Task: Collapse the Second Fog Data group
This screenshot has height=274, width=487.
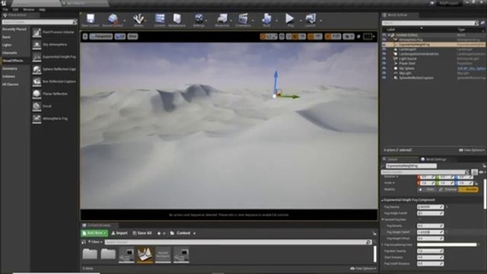Action: [x=383, y=220]
